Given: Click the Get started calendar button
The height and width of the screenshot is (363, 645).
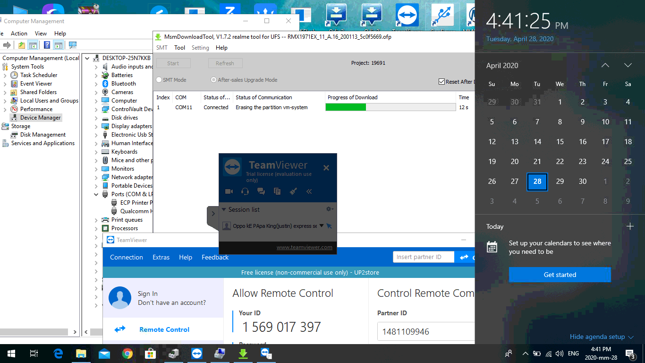Looking at the screenshot, I should pyautogui.click(x=560, y=275).
